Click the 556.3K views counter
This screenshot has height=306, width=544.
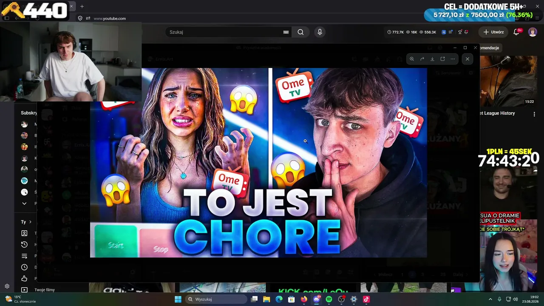coord(427,32)
